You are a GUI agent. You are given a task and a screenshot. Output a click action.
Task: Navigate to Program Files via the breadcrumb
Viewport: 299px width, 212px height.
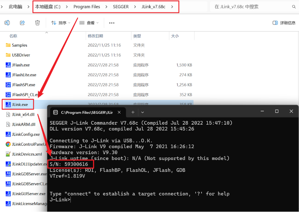click(87, 6)
